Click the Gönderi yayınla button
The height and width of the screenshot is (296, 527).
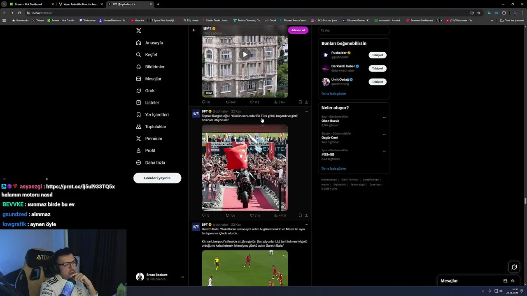(x=157, y=178)
